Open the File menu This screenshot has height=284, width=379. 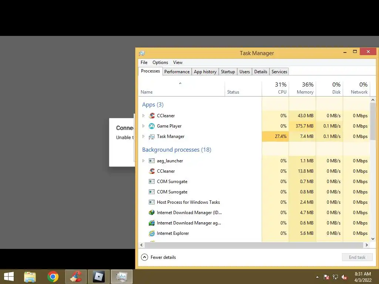coord(144,62)
